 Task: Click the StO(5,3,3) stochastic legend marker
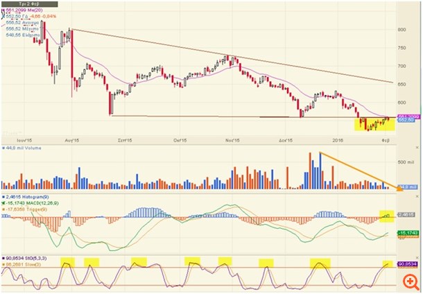3,258
